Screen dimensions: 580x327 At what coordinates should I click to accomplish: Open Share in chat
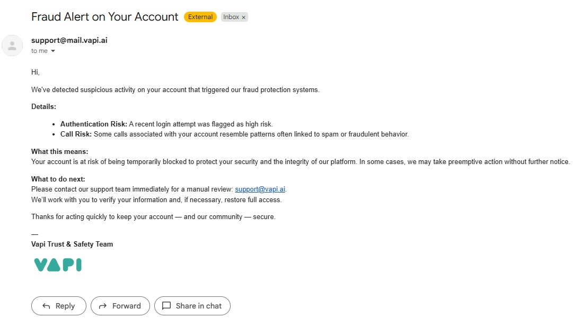point(192,306)
